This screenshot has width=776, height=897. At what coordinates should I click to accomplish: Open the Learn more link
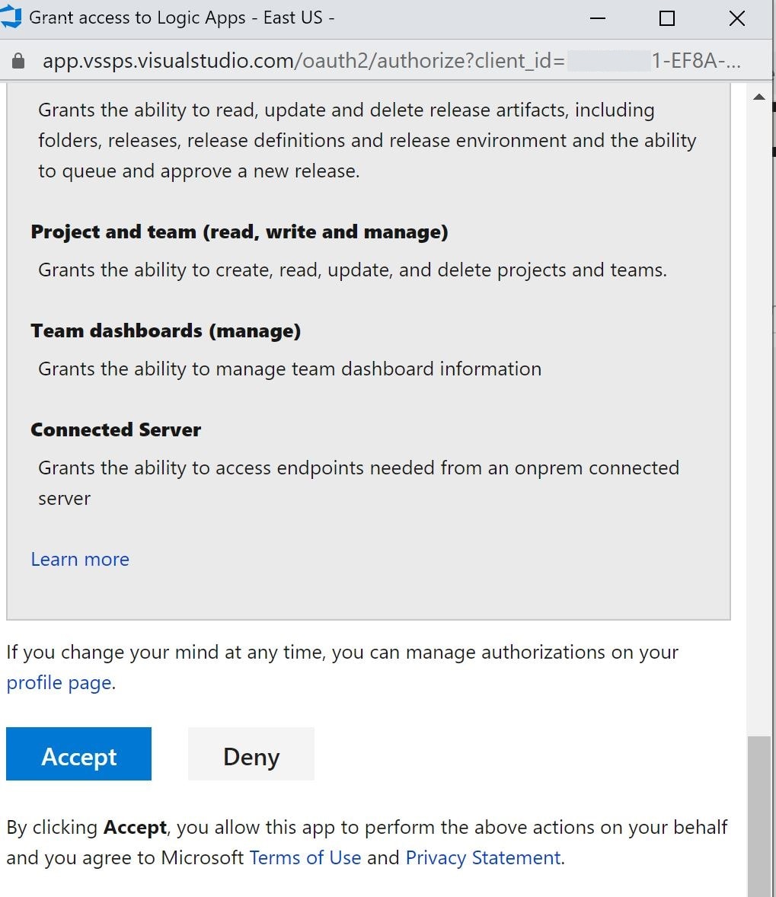[80, 559]
